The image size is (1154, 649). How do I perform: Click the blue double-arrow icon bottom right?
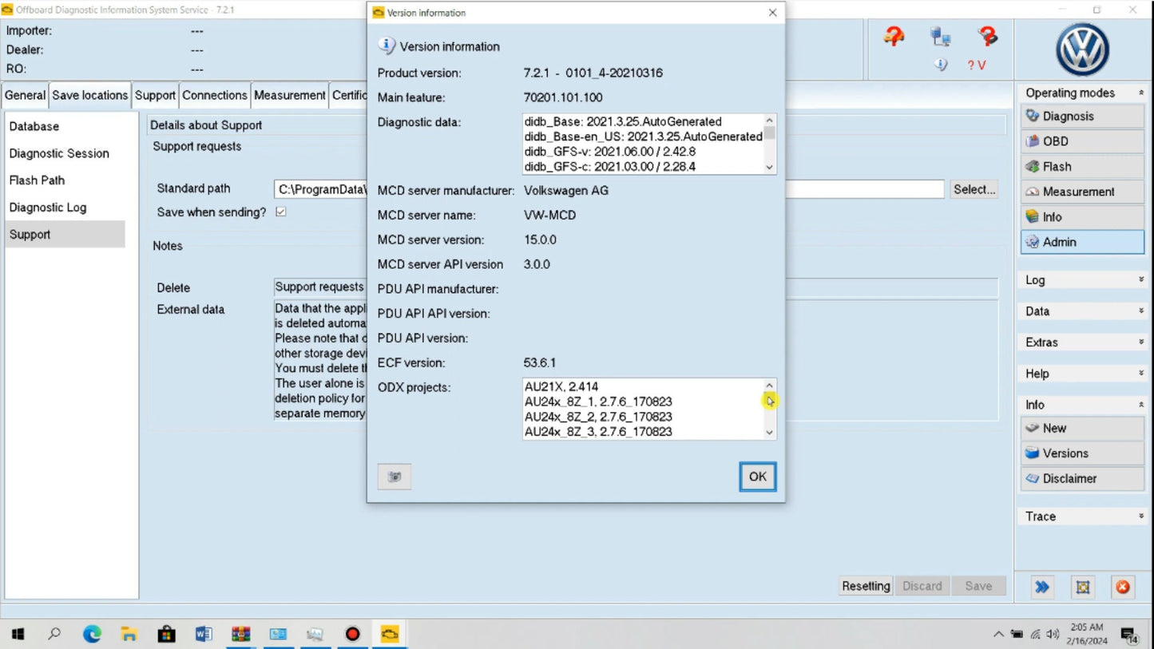tap(1041, 586)
